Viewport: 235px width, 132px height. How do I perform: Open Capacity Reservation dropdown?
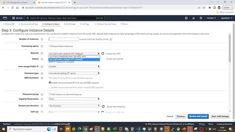[74, 99]
